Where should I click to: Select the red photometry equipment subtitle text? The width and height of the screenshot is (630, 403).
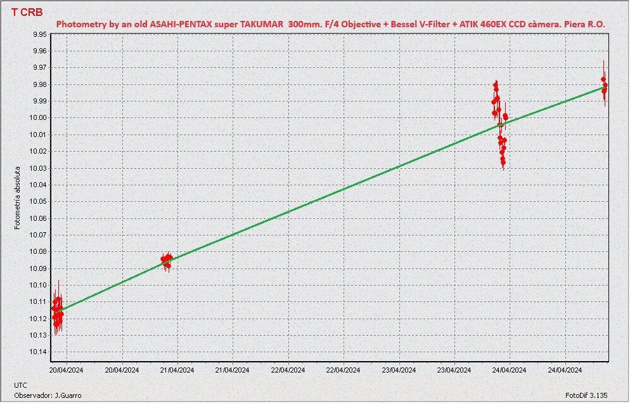[x=330, y=24]
